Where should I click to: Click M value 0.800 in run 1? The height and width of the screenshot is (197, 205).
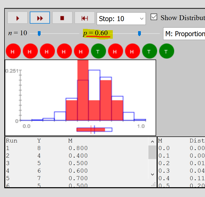(x=78, y=148)
